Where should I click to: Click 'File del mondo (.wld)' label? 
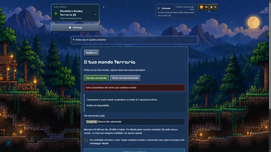point(94,116)
